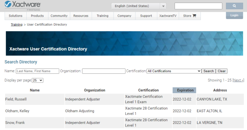Open the XactwareTV menu item
Image resolution: width=247 pixels, height=130 pixels.
point(168,16)
